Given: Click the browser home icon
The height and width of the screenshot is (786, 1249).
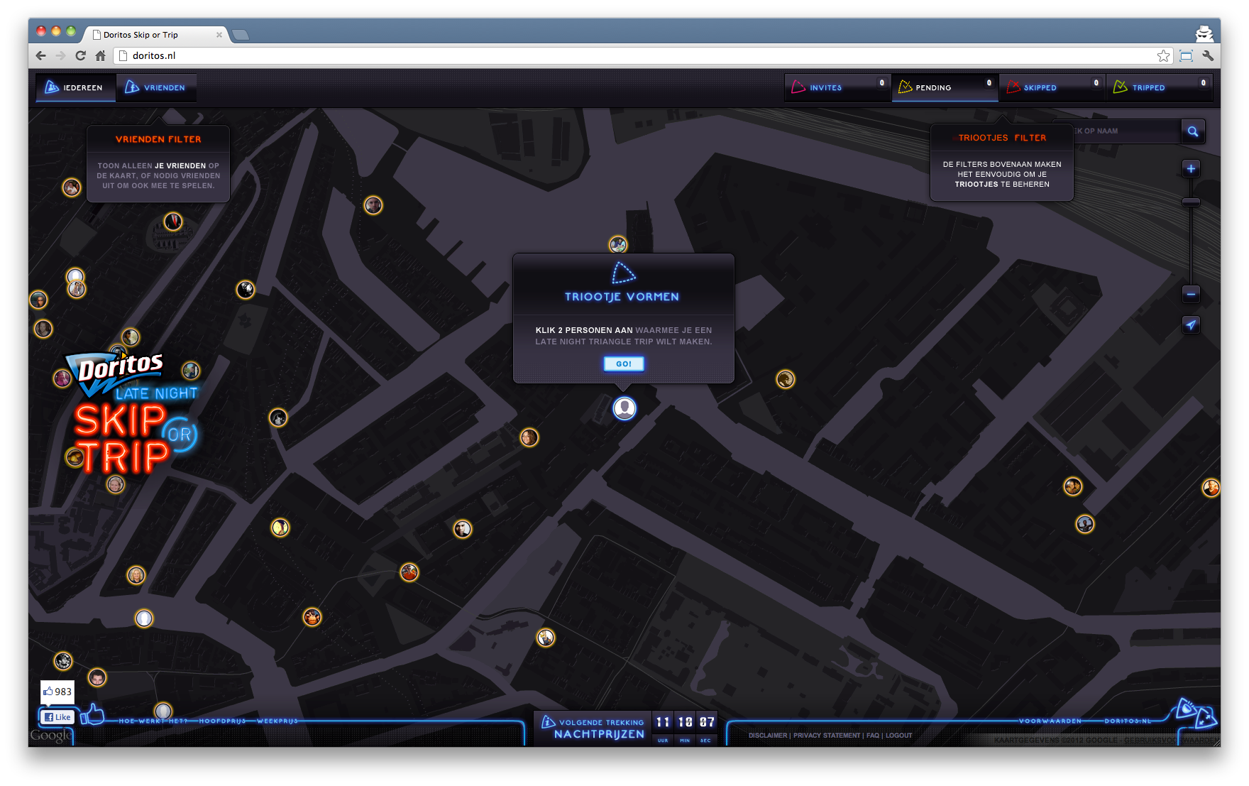Looking at the screenshot, I should click(100, 55).
